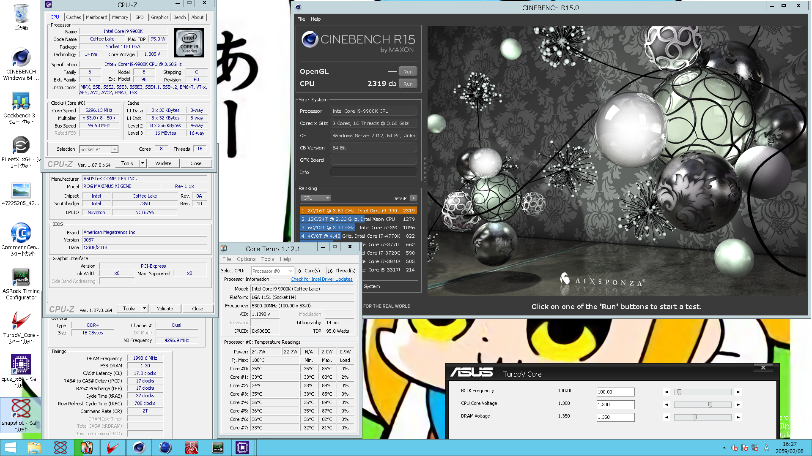Switch to TurboV Core in the taskbar
812x456 pixels.
click(x=113, y=448)
